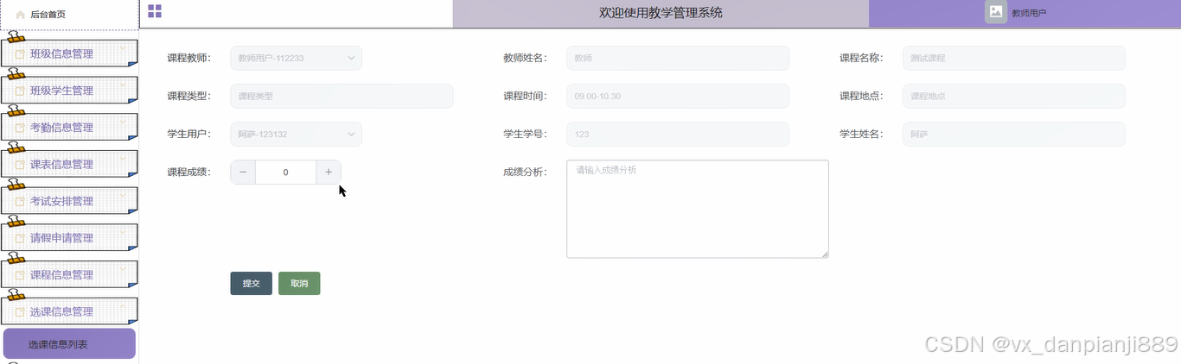
Task: Focus the 成绩分析 text area
Action: pos(698,209)
